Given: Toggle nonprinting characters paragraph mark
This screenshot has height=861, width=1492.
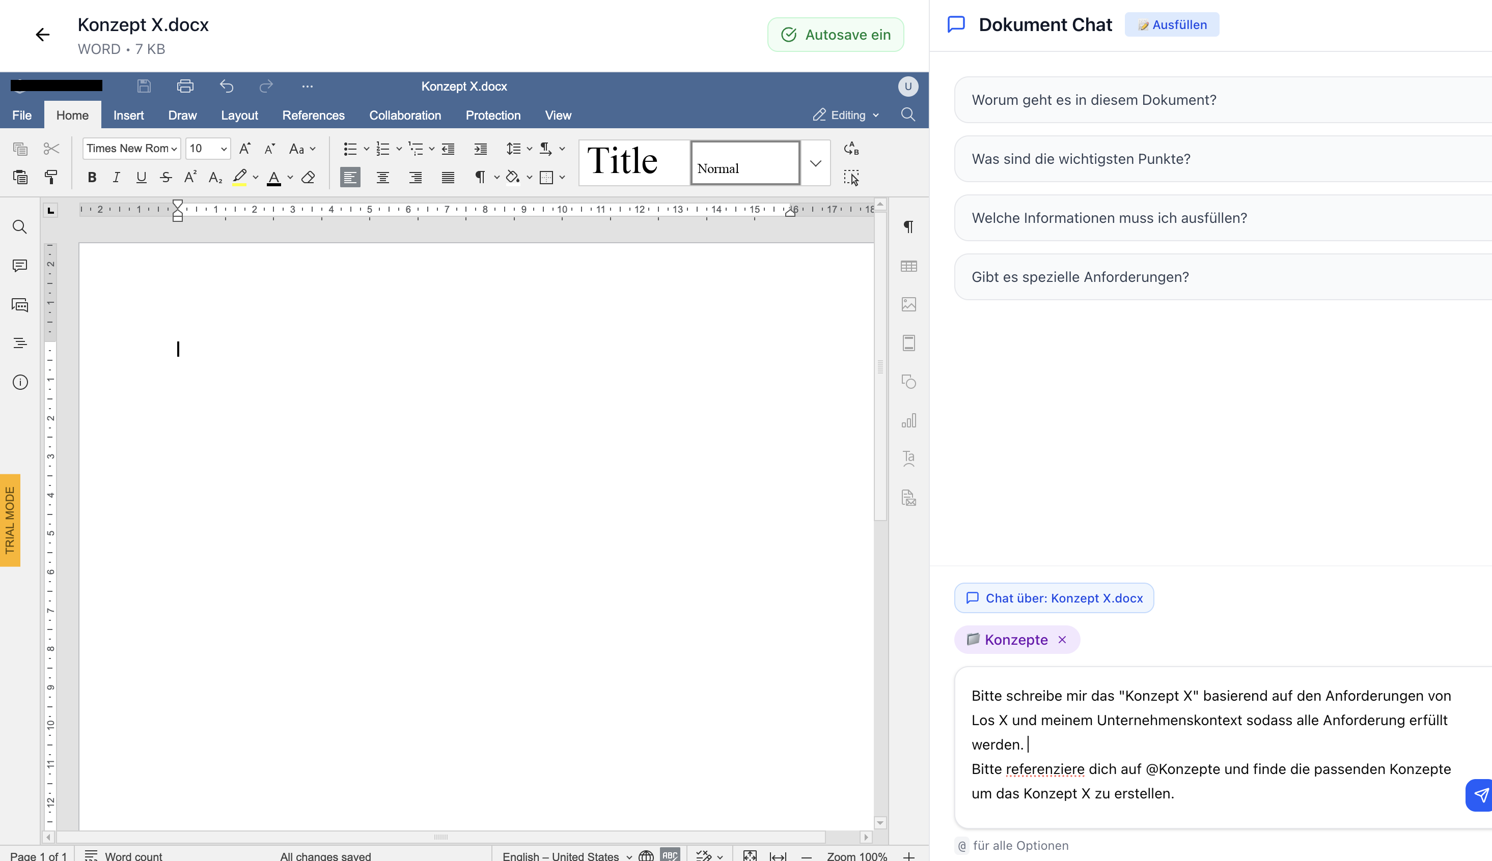Looking at the screenshot, I should pos(480,178).
